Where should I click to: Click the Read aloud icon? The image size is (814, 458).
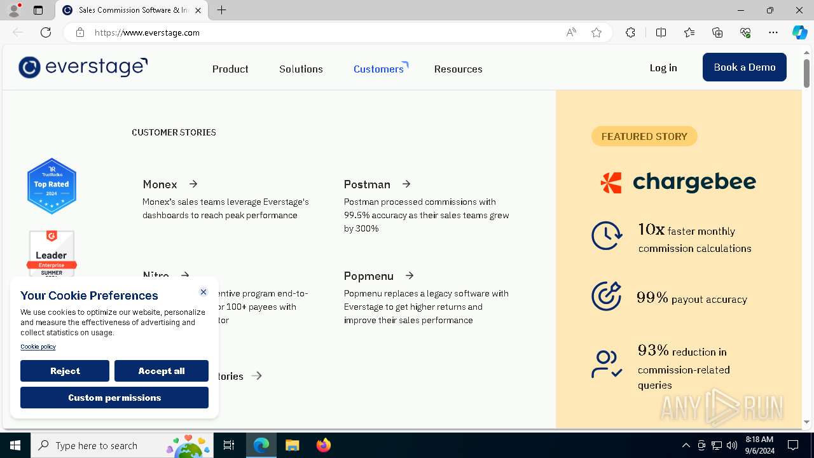coord(571,32)
